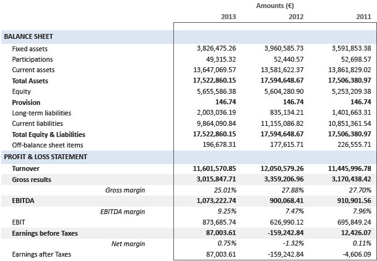The image size is (377, 261).
Task: Select the 2012 column header
Action: (x=295, y=17)
